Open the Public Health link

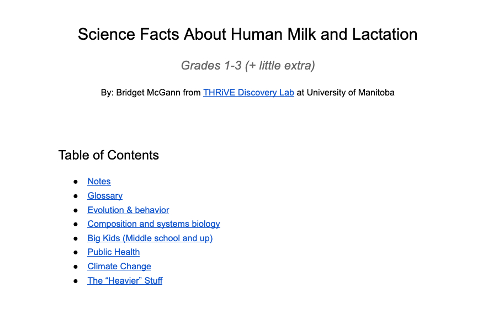point(113,252)
